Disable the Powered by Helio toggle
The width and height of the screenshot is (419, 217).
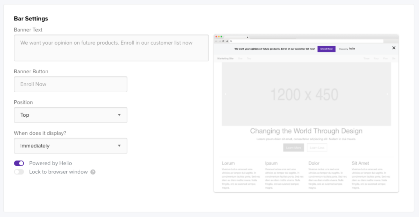19,163
